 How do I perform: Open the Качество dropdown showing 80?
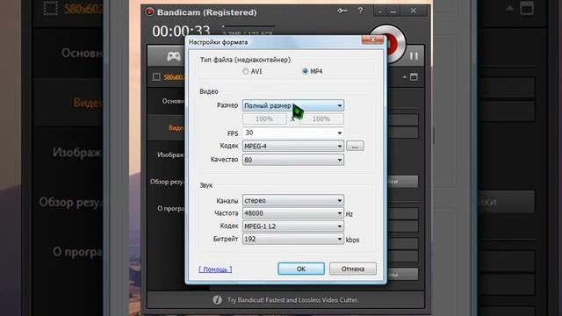click(x=292, y=160)
